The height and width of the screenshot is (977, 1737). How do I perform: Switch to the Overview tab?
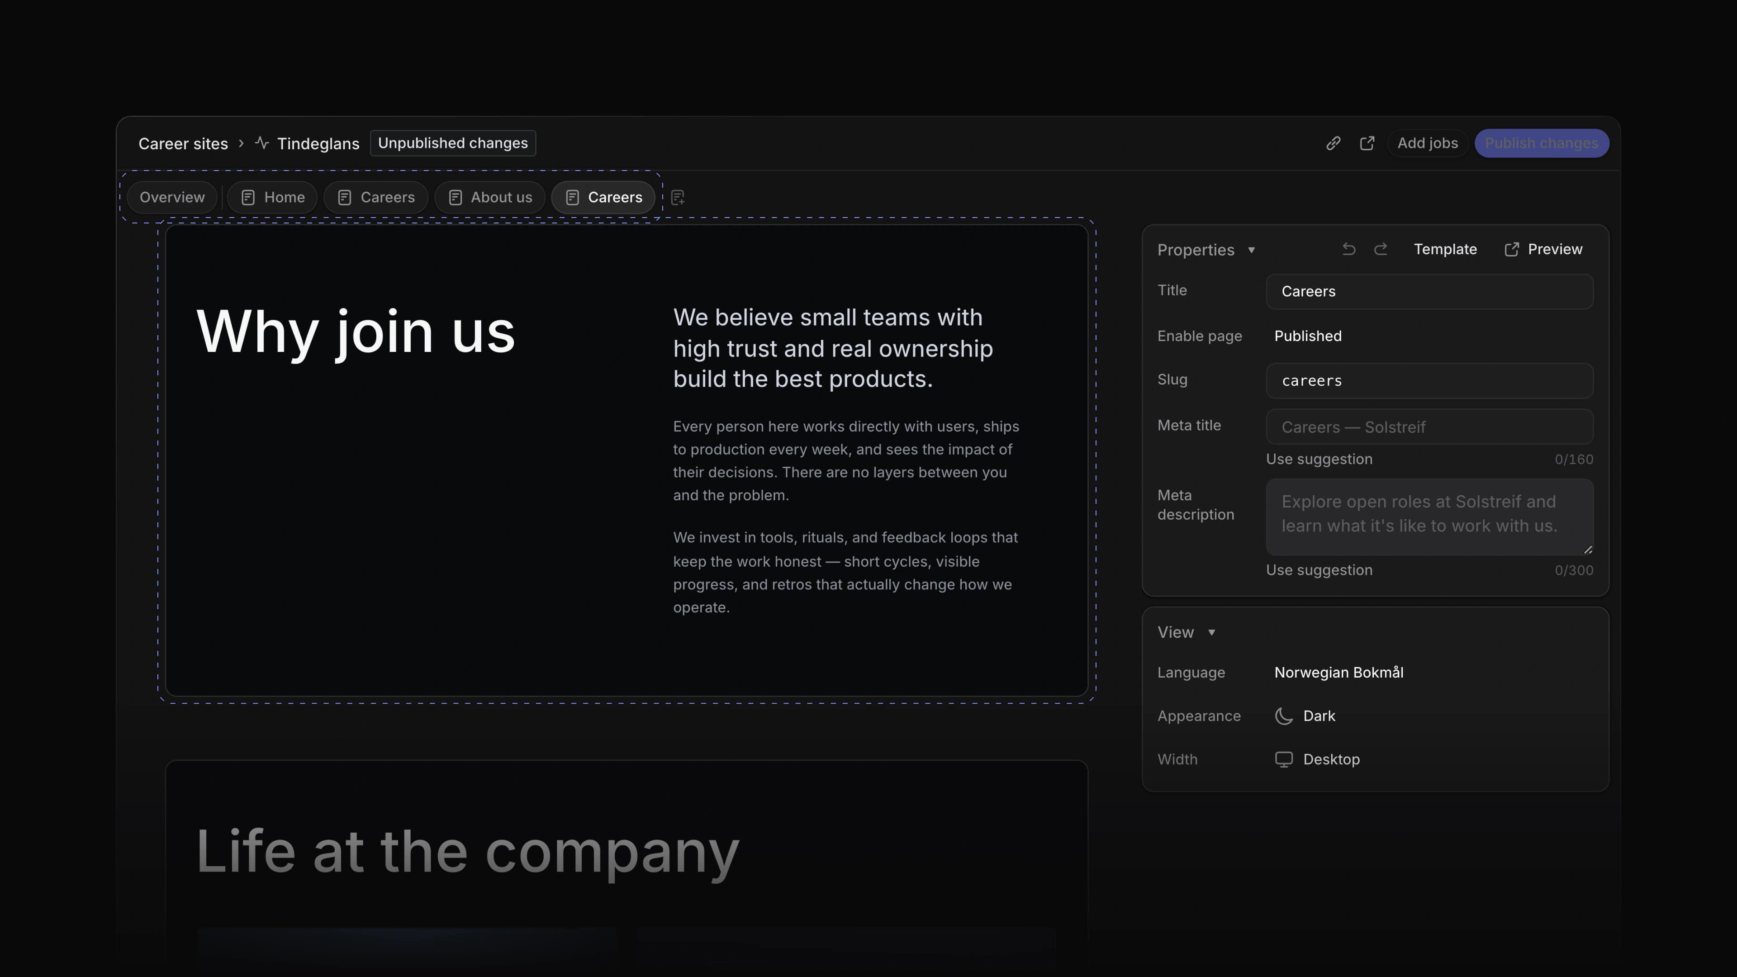(172, 198)
